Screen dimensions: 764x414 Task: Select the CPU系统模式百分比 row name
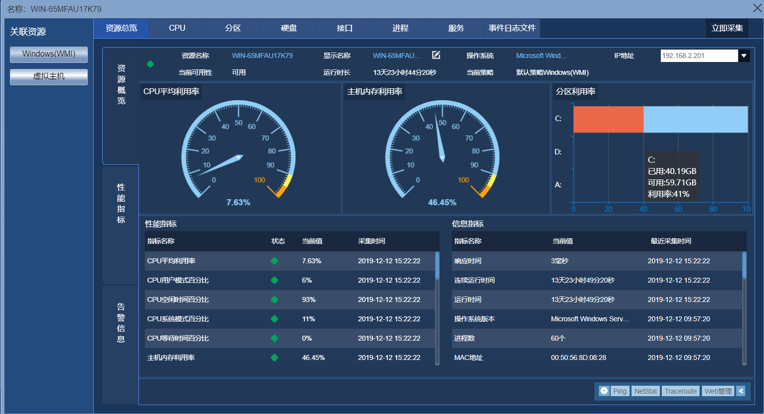point(178,319)
